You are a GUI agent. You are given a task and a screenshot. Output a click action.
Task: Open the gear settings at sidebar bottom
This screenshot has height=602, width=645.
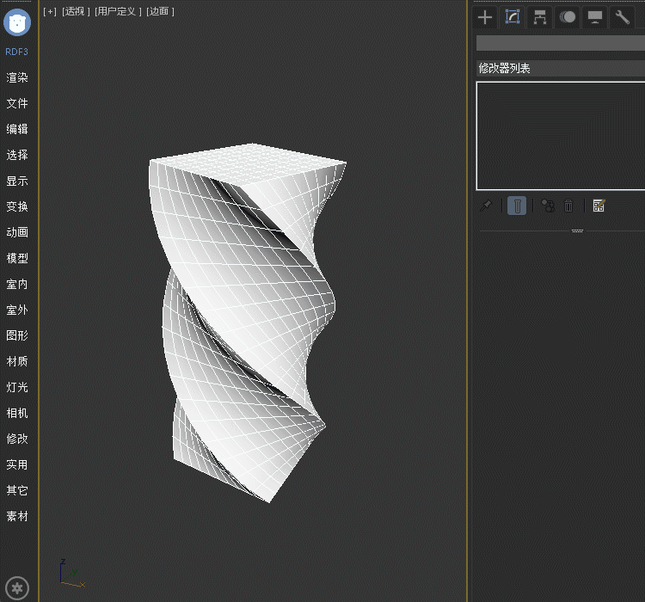click(17, 588)
